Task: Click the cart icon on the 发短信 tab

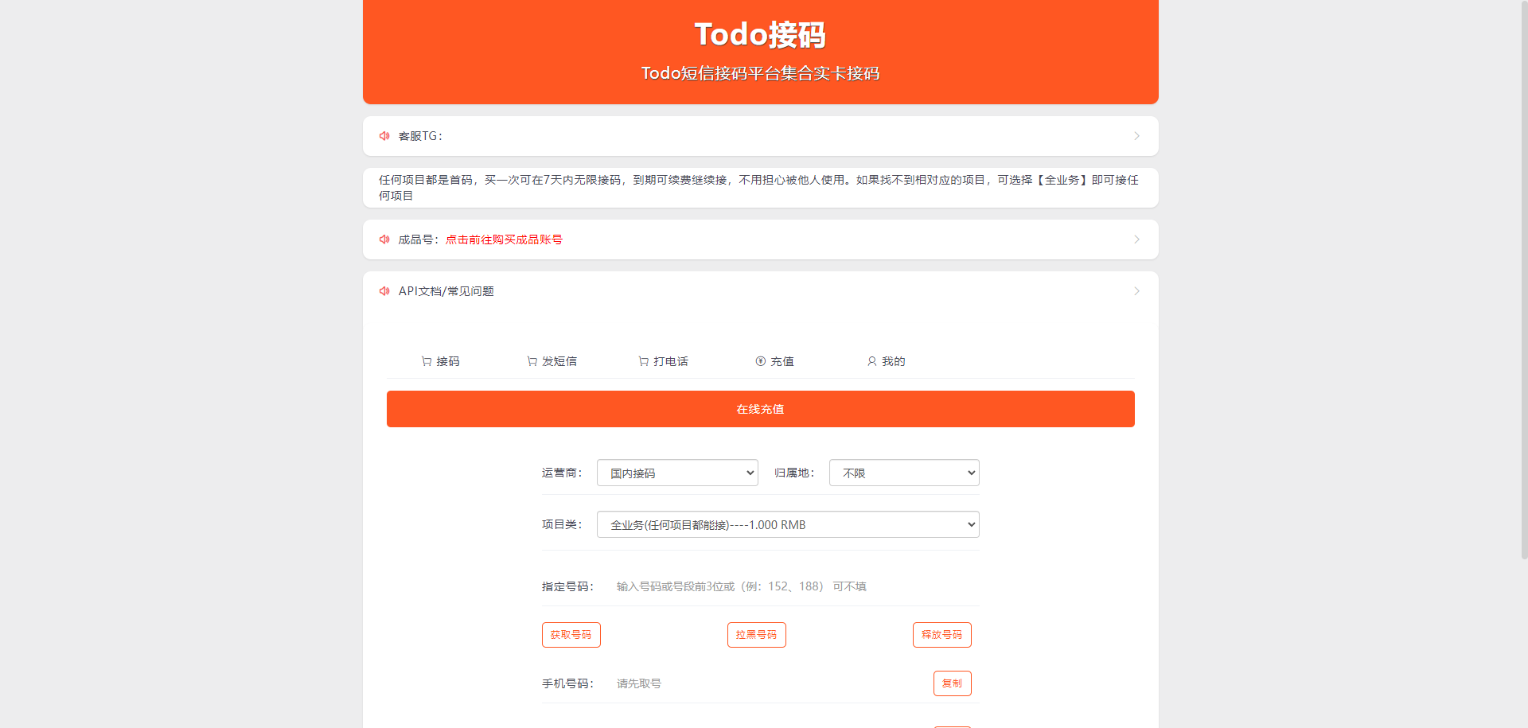Action: (x=532, y=361)
